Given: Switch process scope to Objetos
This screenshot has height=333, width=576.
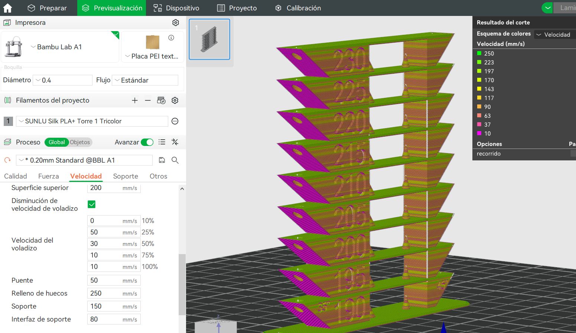Looking at the screenshot, I should 80,142.
